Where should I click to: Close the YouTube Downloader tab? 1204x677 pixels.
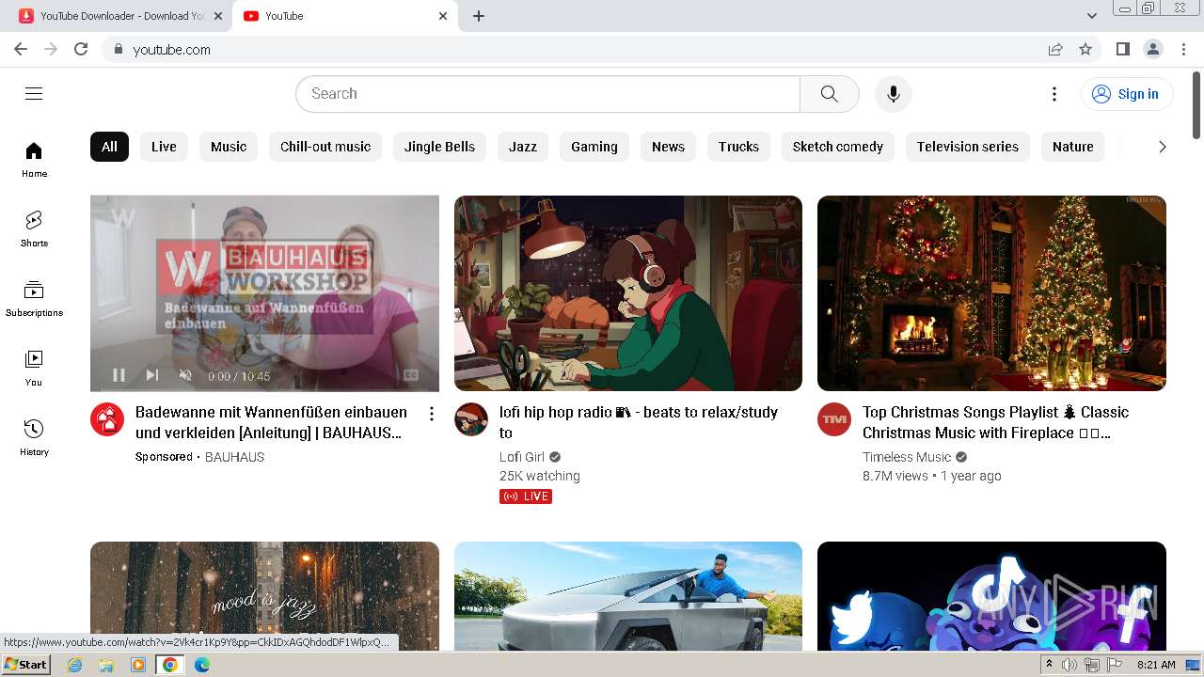(x=218, y=16)
